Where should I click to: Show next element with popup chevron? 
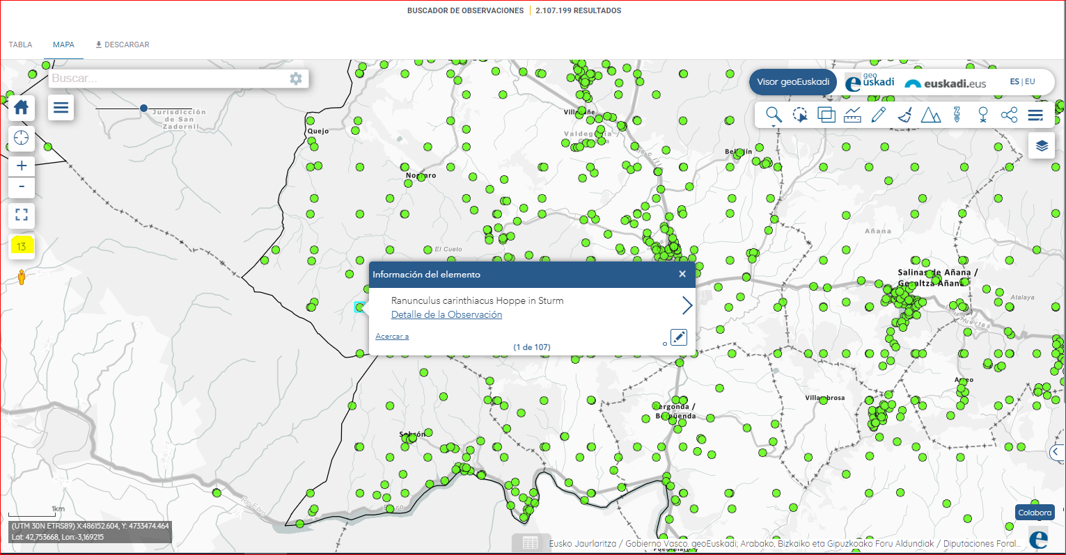(687, 305)
